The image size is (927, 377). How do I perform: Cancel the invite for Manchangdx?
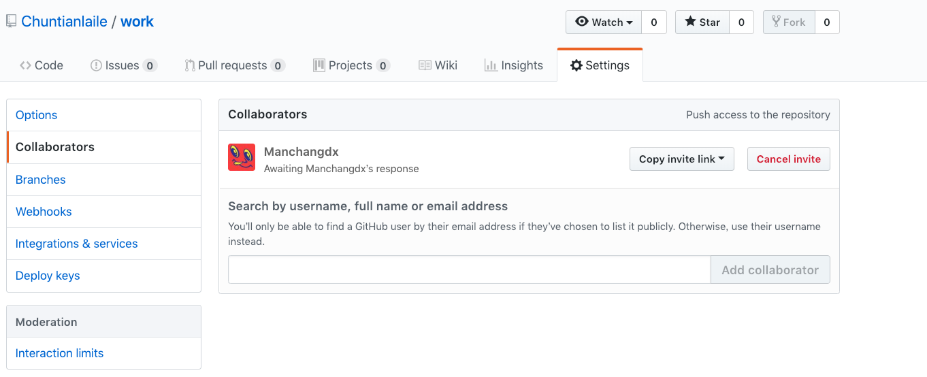[x=789, y=159]
